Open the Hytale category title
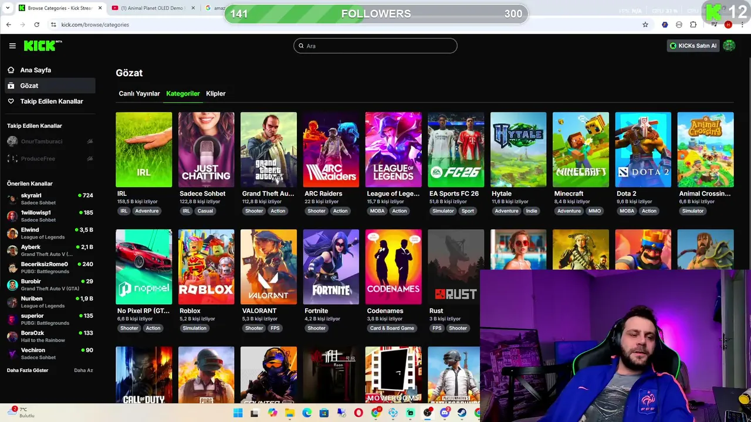This screenshot has width=751, height=422. pos(502,193)
